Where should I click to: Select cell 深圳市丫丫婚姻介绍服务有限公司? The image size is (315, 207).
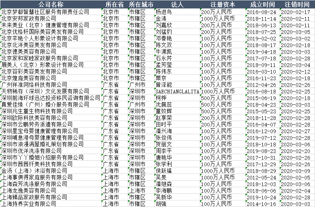(51, 158)
